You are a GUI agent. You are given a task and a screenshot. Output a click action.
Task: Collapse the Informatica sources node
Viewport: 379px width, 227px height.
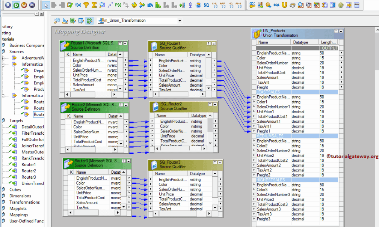(x=3, y=64)
